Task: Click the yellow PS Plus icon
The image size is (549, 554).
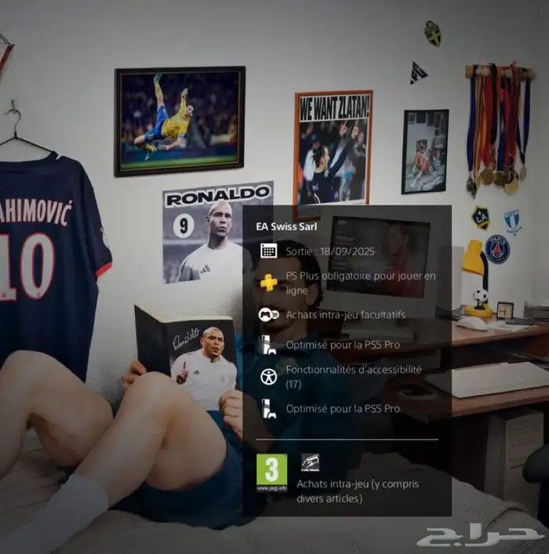Action: [x=269, y=283]
